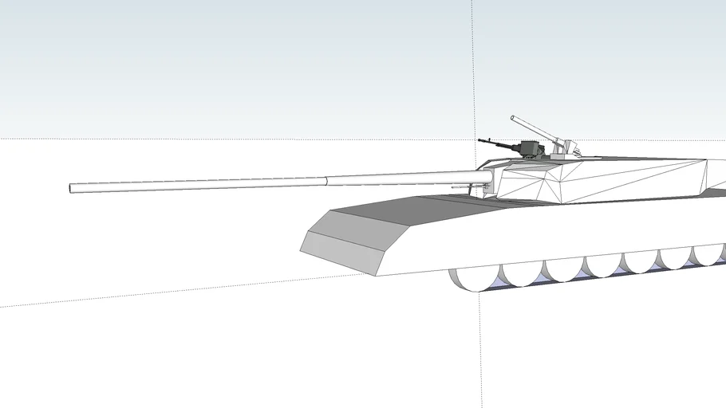Click the gun mantlet at the barrel base
Image resolution: width=726 pixels, height=408 pixels.
[x=488, y=180]
